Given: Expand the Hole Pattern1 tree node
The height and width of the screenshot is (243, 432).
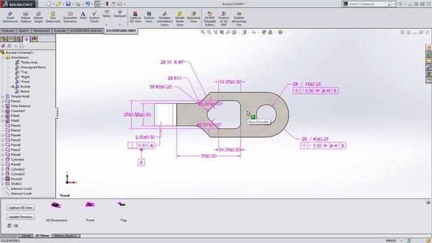Looking at the screenshot, I should (3, 106).
